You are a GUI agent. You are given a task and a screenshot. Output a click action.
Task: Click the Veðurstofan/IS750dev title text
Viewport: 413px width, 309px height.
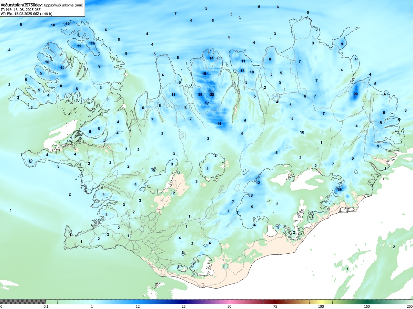22,5
